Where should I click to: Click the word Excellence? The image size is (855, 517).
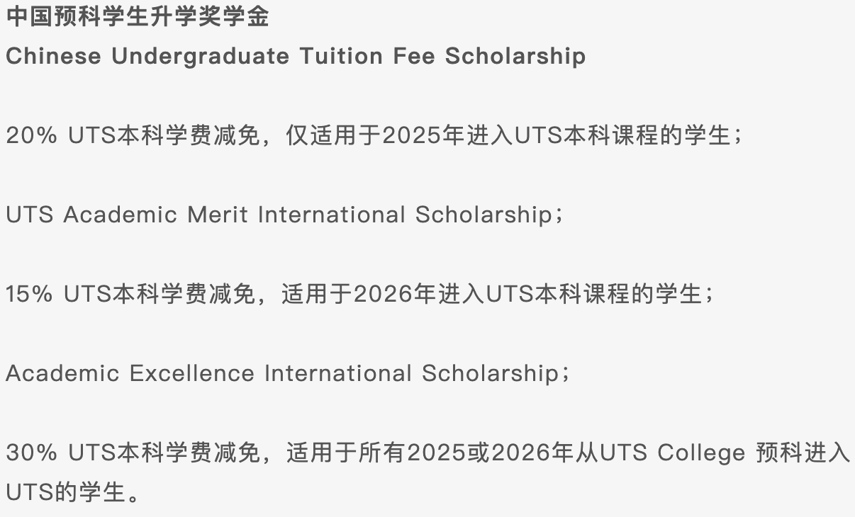coord(191,373)
